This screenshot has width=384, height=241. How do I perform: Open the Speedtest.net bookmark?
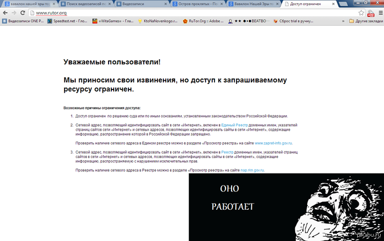point(67,21)
